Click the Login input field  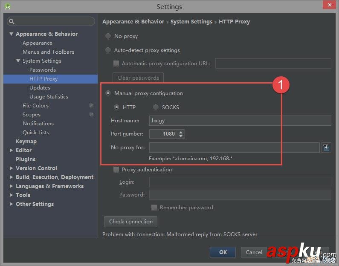(240, 182)
